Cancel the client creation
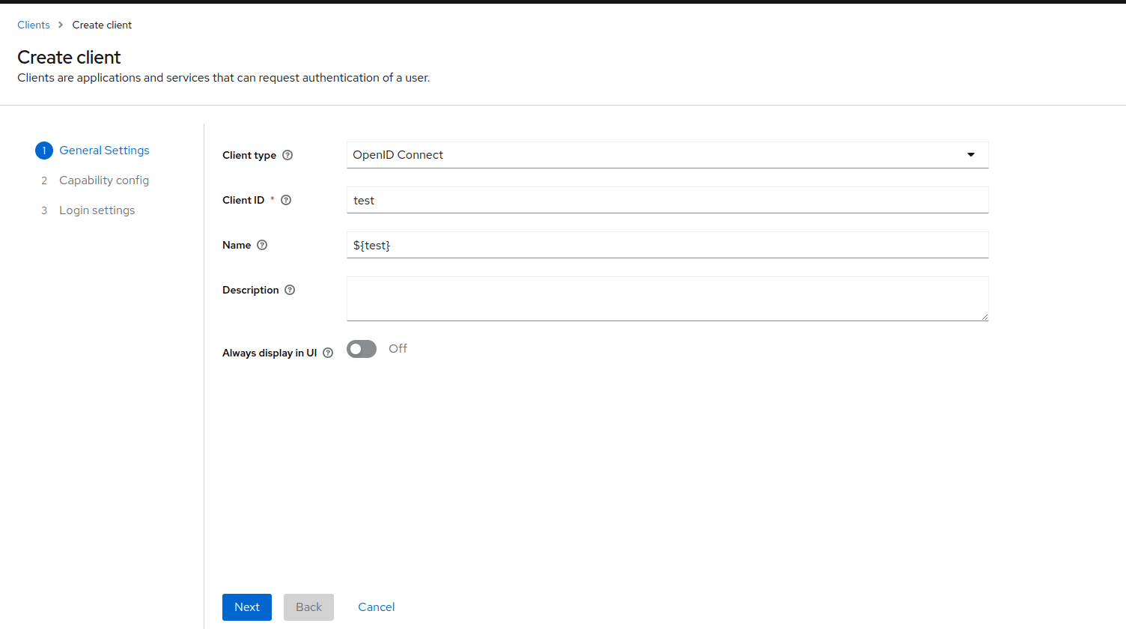Image resolution: width=1126 pixels, height=629 pixels. point(376,607)
